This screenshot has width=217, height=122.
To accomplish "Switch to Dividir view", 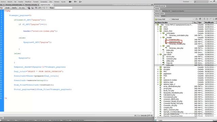I will point(7,8).
